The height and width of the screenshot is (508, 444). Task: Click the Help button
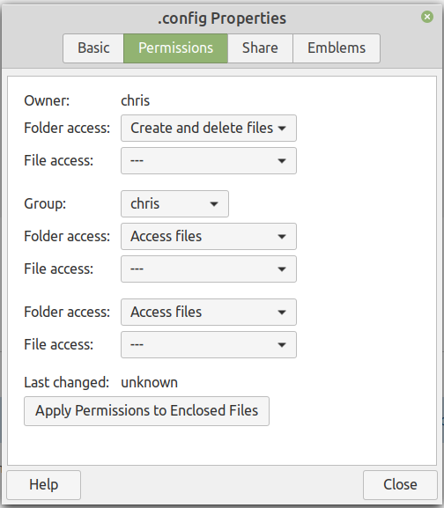(44, 485)
